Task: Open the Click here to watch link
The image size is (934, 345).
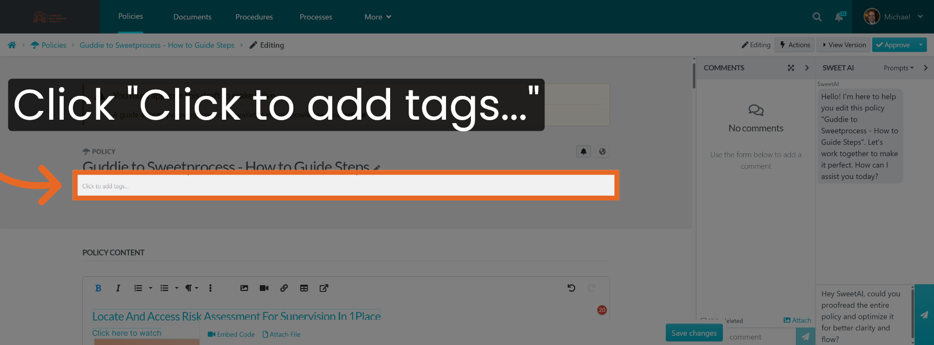Action: pyautogui.click(x=126, y=333)
